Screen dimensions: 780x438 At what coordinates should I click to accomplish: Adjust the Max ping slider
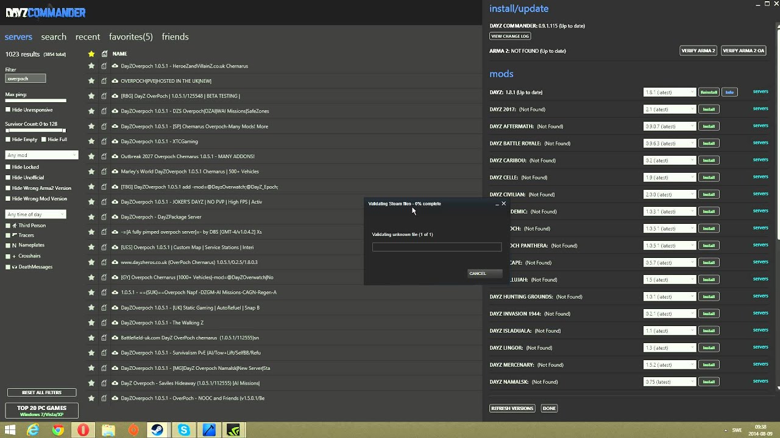tap(35, 101)
